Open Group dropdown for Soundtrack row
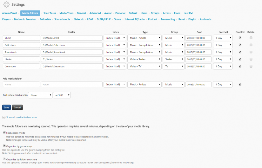Image resolution: width=262 pixels, height=168 pixels. (x=173, y=52)
